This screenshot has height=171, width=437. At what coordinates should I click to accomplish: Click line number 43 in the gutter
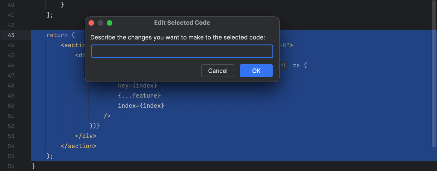[11, 35]
